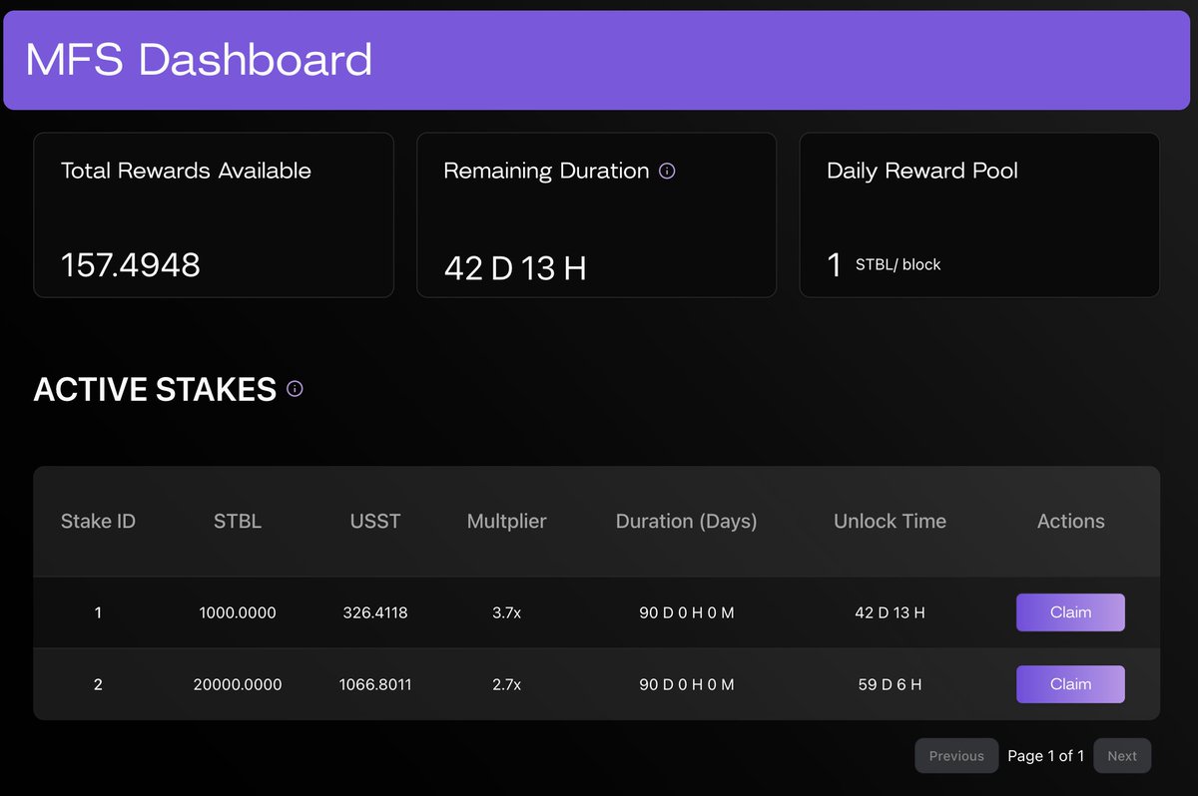Click the Remaining Duration card
1198x796 pixels.
[596, 214]
